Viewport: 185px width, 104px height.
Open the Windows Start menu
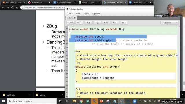click(3, 101)
